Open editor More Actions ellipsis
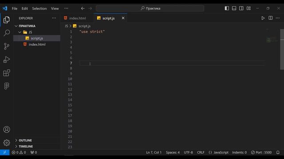This screenshot has width=284, height=159. pyautogui.click(x=278, y=18)
